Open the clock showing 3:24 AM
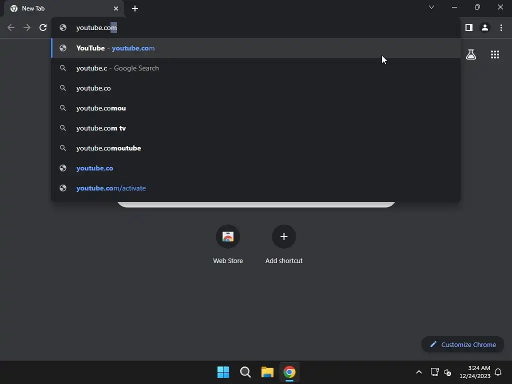The width and height of the screenshot is (512, 384). click(475, 372)
